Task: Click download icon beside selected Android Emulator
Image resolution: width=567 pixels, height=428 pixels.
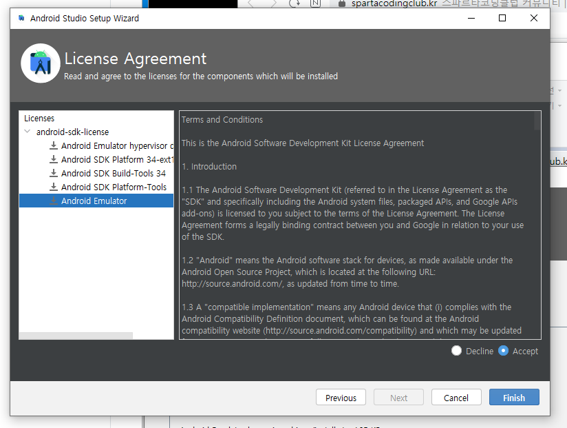Action: (x=54, y=201)
